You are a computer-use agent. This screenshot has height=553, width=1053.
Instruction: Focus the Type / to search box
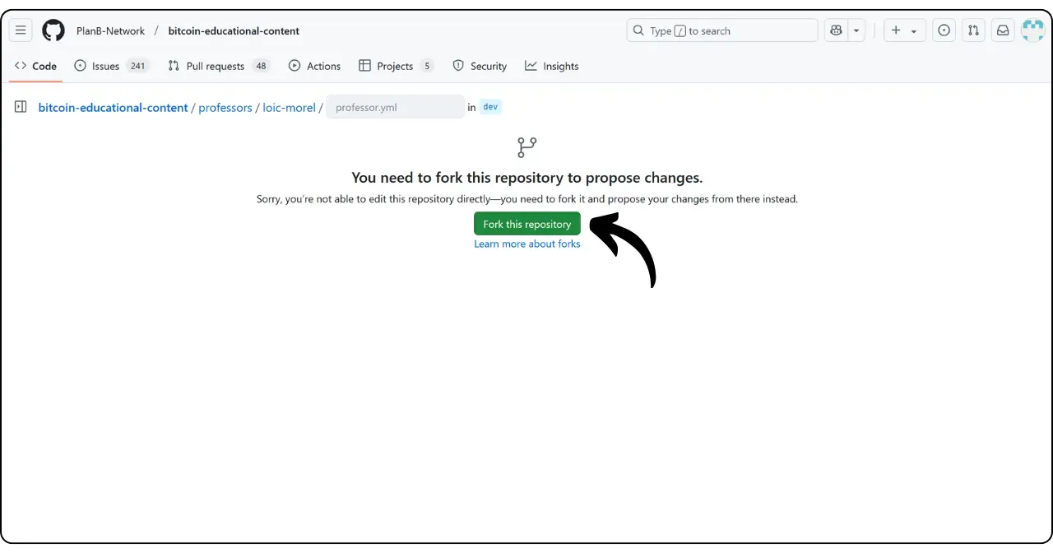click(722, 30)
